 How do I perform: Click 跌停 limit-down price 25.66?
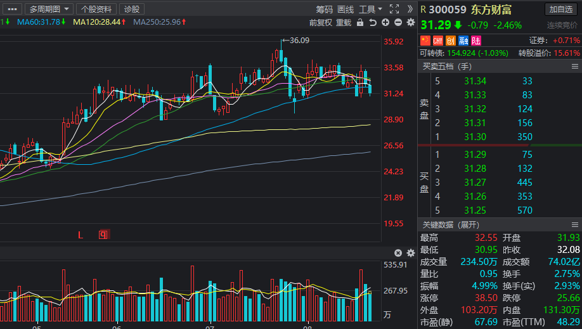coord(568,298)
